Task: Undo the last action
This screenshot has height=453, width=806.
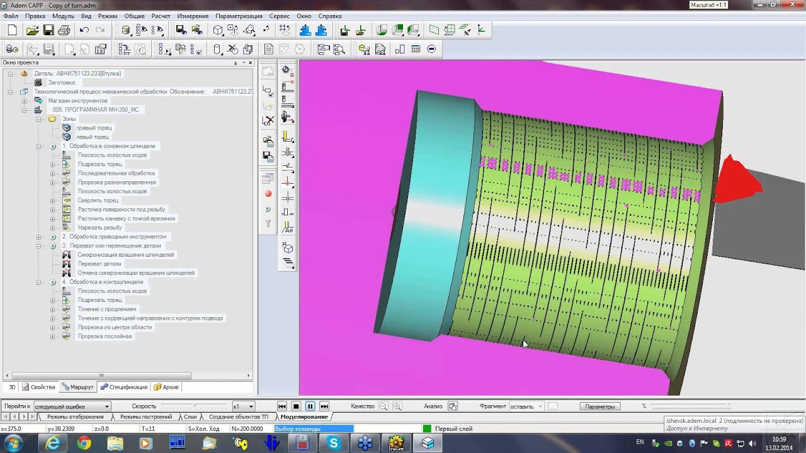Action: pyautogui.click(x=84, y=30)
